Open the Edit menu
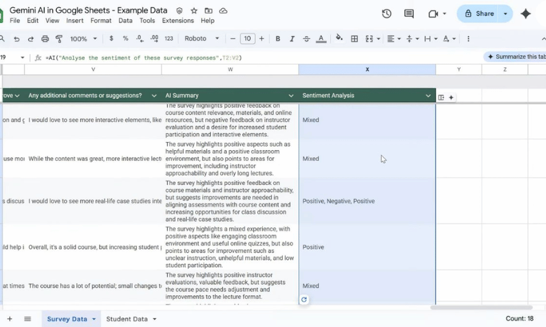Image resolution: width=546 pixels, height=327 pixels. pyautogui.click(x=32, y=21)
